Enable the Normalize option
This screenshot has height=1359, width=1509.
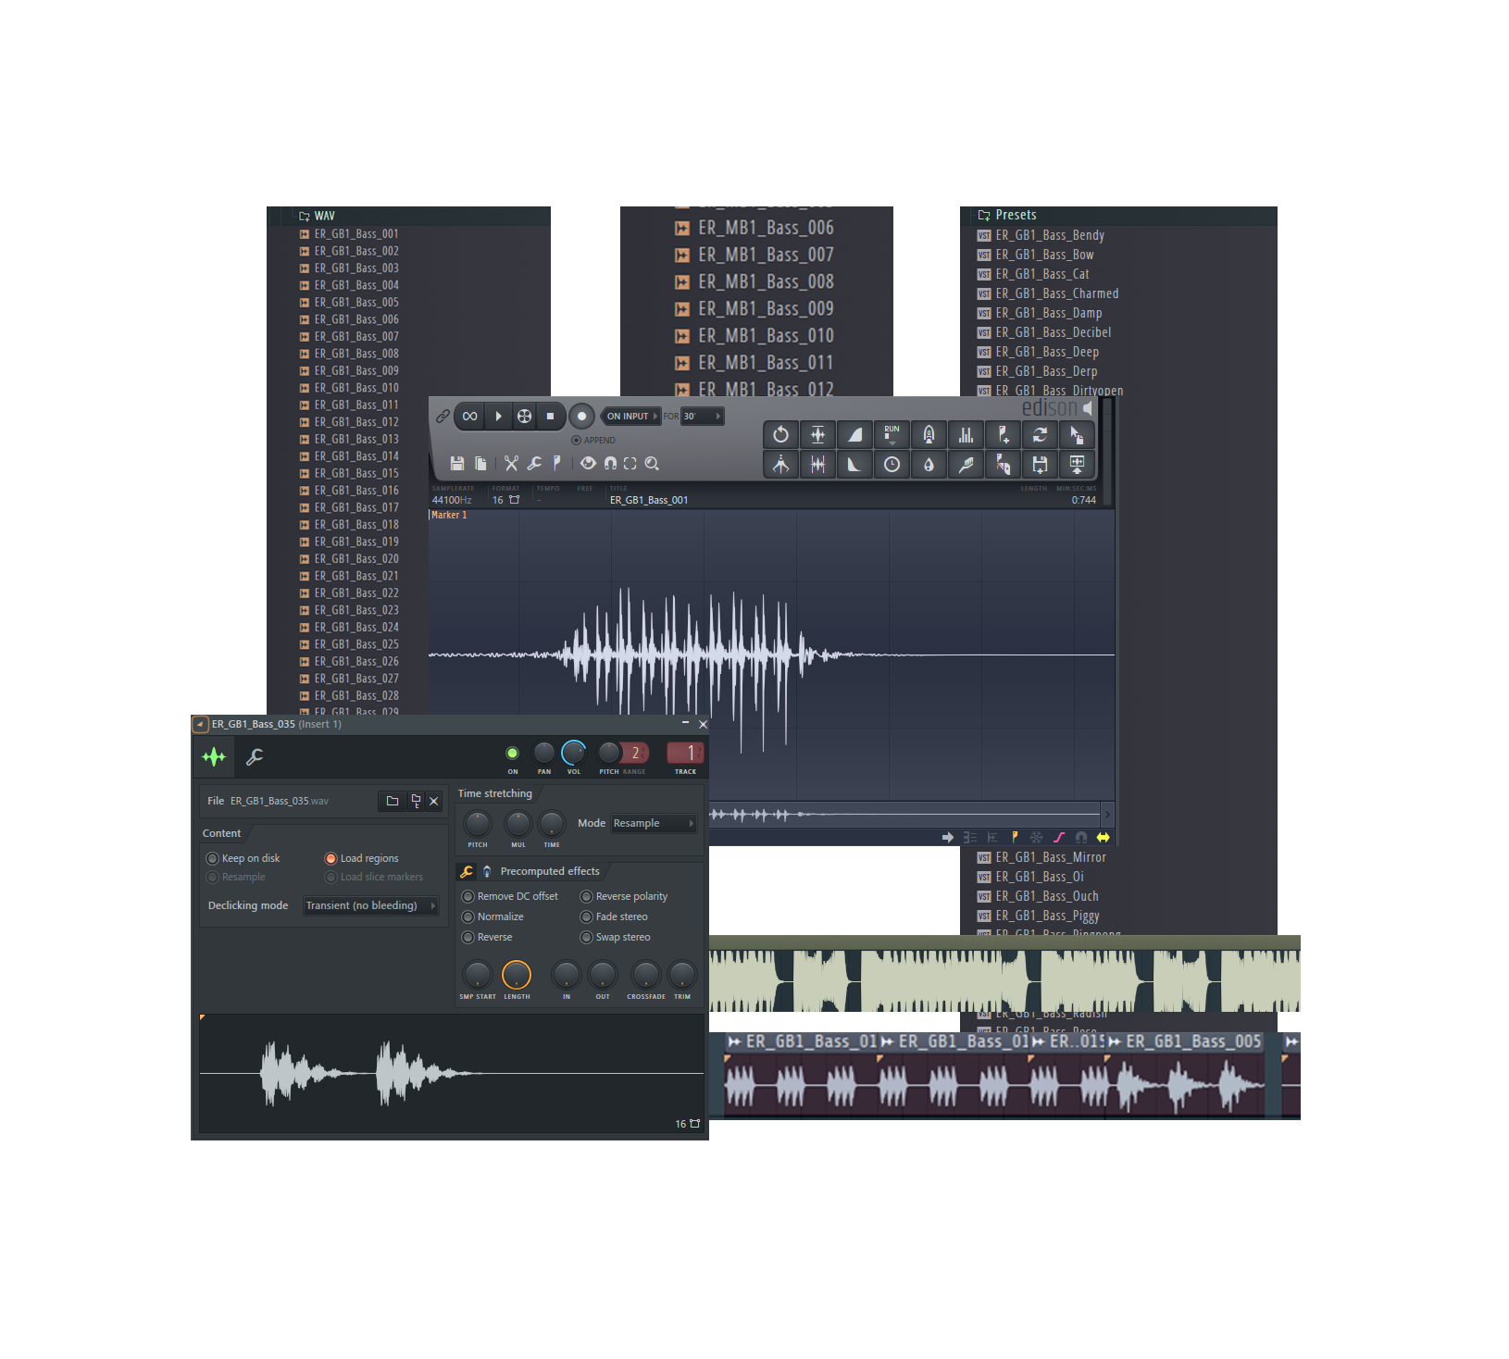click(x=468, y=916)
